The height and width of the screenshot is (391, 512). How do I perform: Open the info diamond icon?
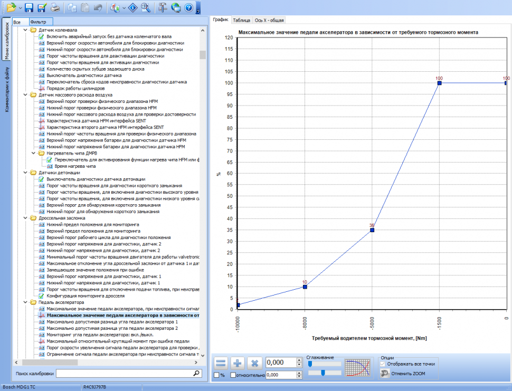(x=134, y=7)
